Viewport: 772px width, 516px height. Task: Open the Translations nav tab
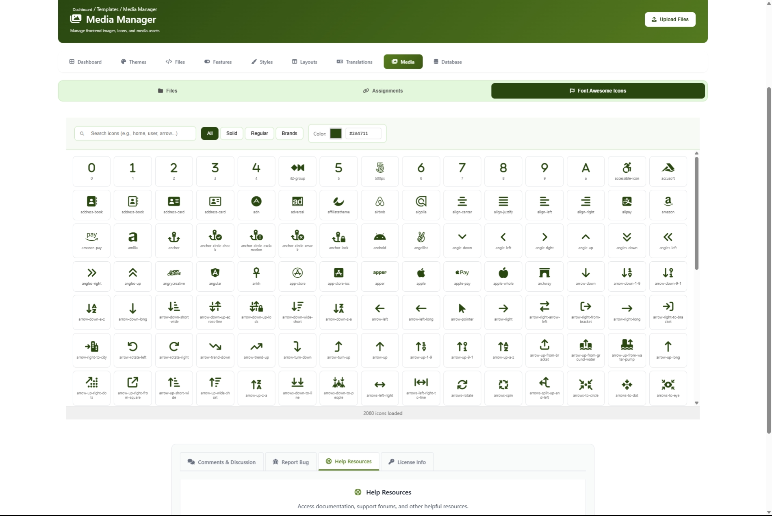(354, 62)
